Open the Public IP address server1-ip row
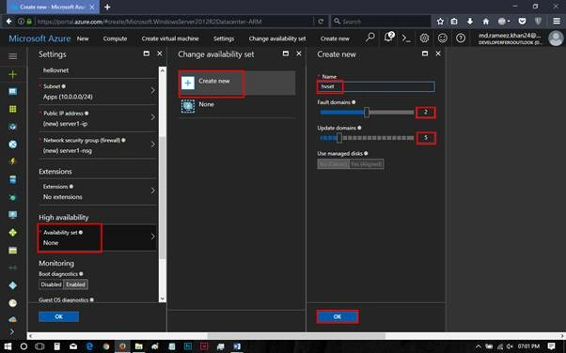 pyautogui.click(x=98, y=118)
